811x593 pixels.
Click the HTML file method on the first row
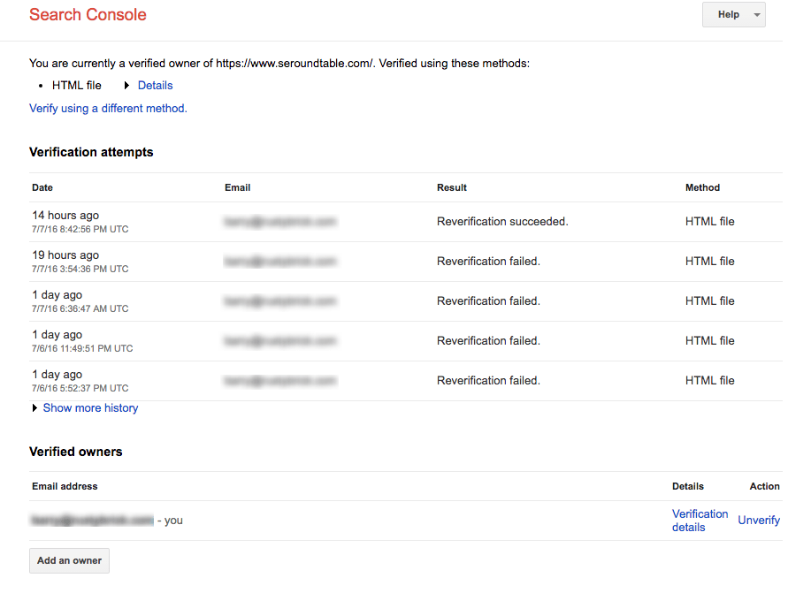click(708, 221)
